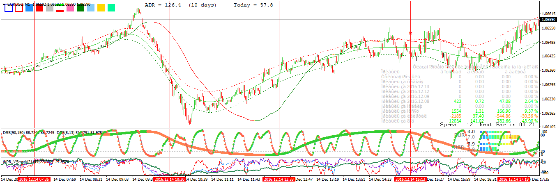
Task: Click the short red line button
Action: 60,11
